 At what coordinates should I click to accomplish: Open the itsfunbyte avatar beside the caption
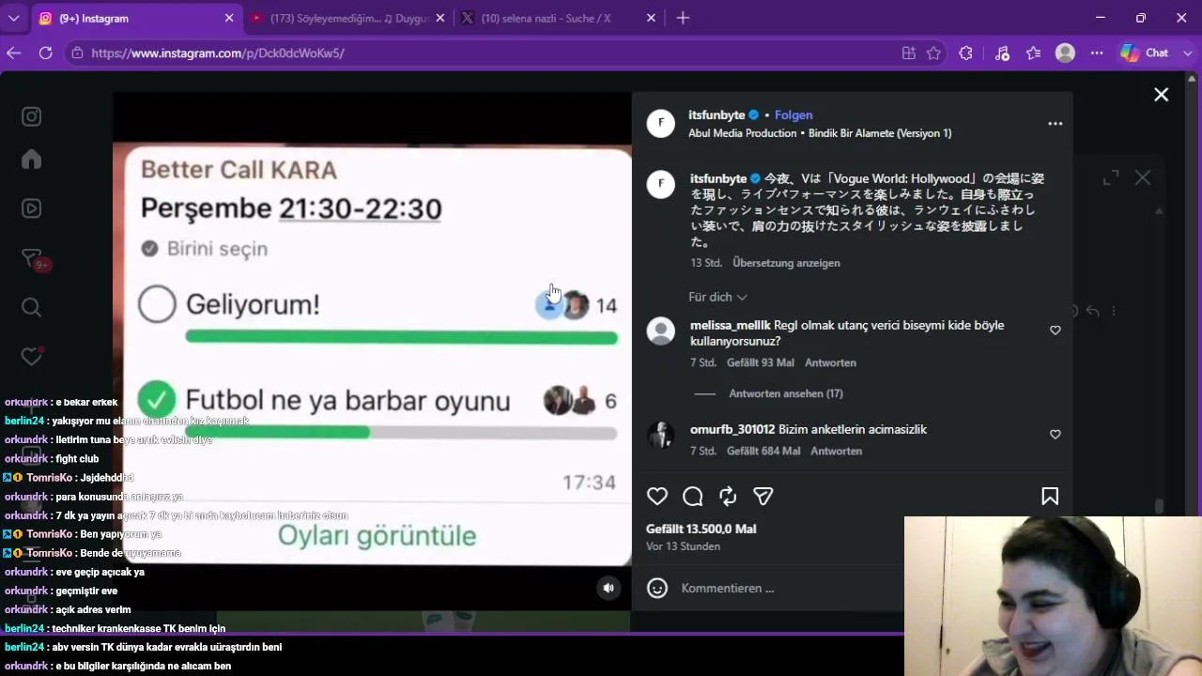[661, 184]
